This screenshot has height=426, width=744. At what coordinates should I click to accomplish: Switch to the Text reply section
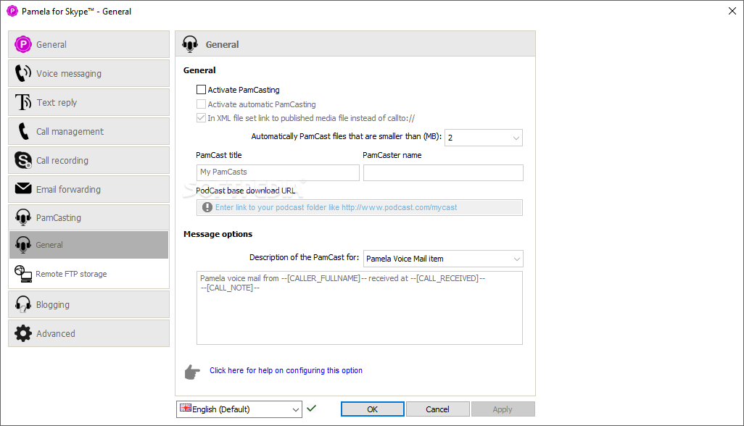(x=88, y=102)
